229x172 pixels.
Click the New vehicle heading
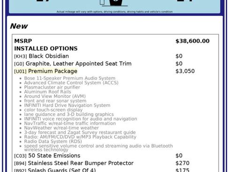tap(19, 26)
